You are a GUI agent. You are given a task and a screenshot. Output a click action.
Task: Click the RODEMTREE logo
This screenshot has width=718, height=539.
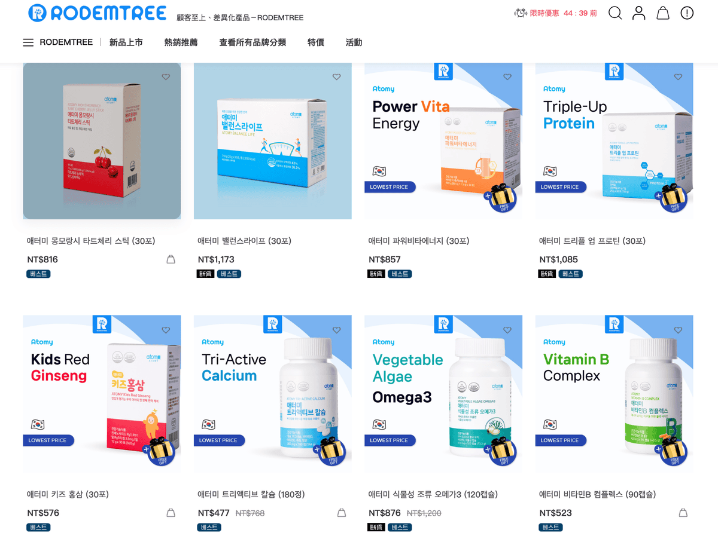point(97,13)
